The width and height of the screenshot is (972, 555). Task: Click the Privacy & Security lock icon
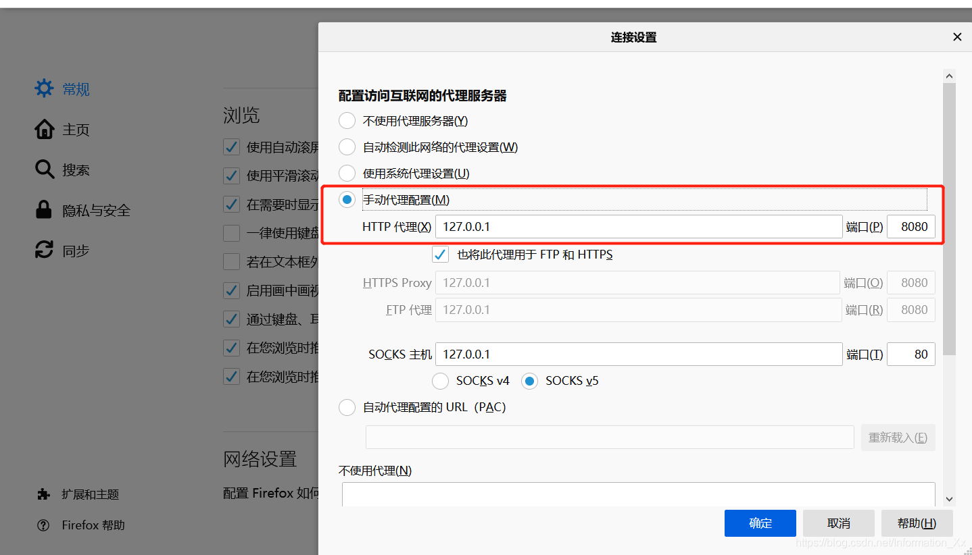pyautogui.click(x=44, y=210)
